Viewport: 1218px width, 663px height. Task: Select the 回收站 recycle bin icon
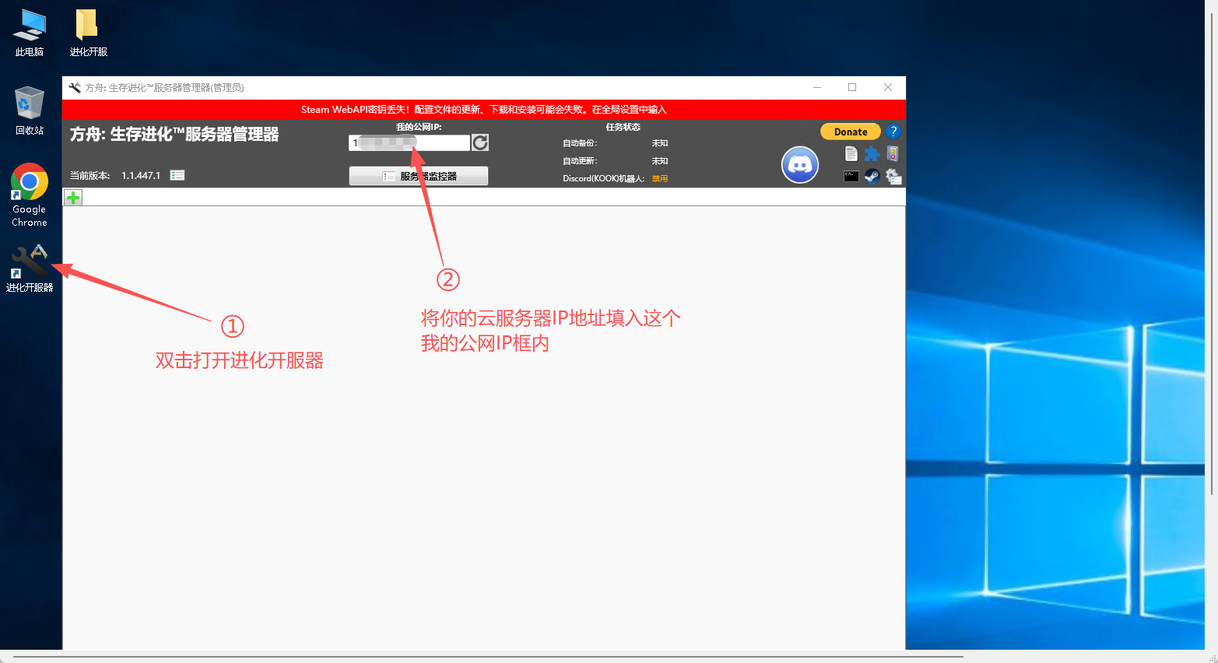click(x=30, y=110)
